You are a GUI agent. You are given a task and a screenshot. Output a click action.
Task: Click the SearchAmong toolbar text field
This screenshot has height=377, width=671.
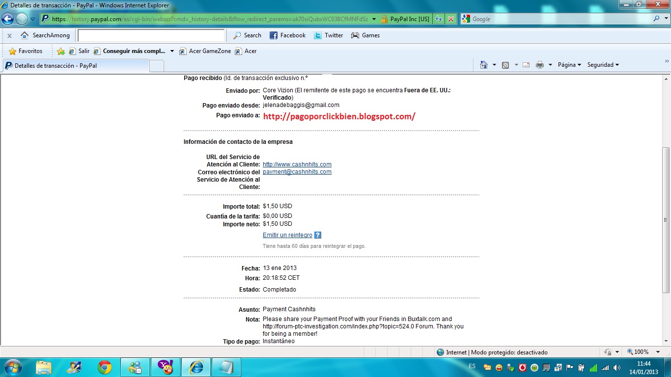tap(151, 35)
